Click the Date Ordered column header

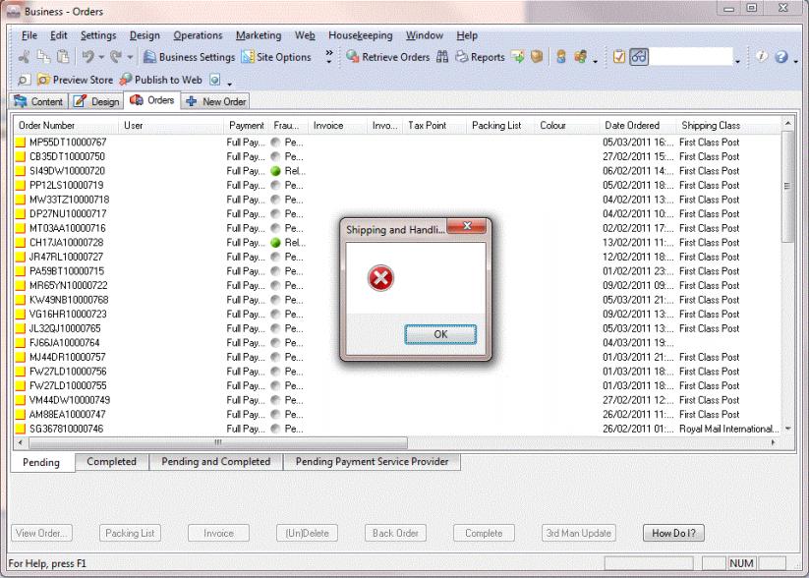632,126
